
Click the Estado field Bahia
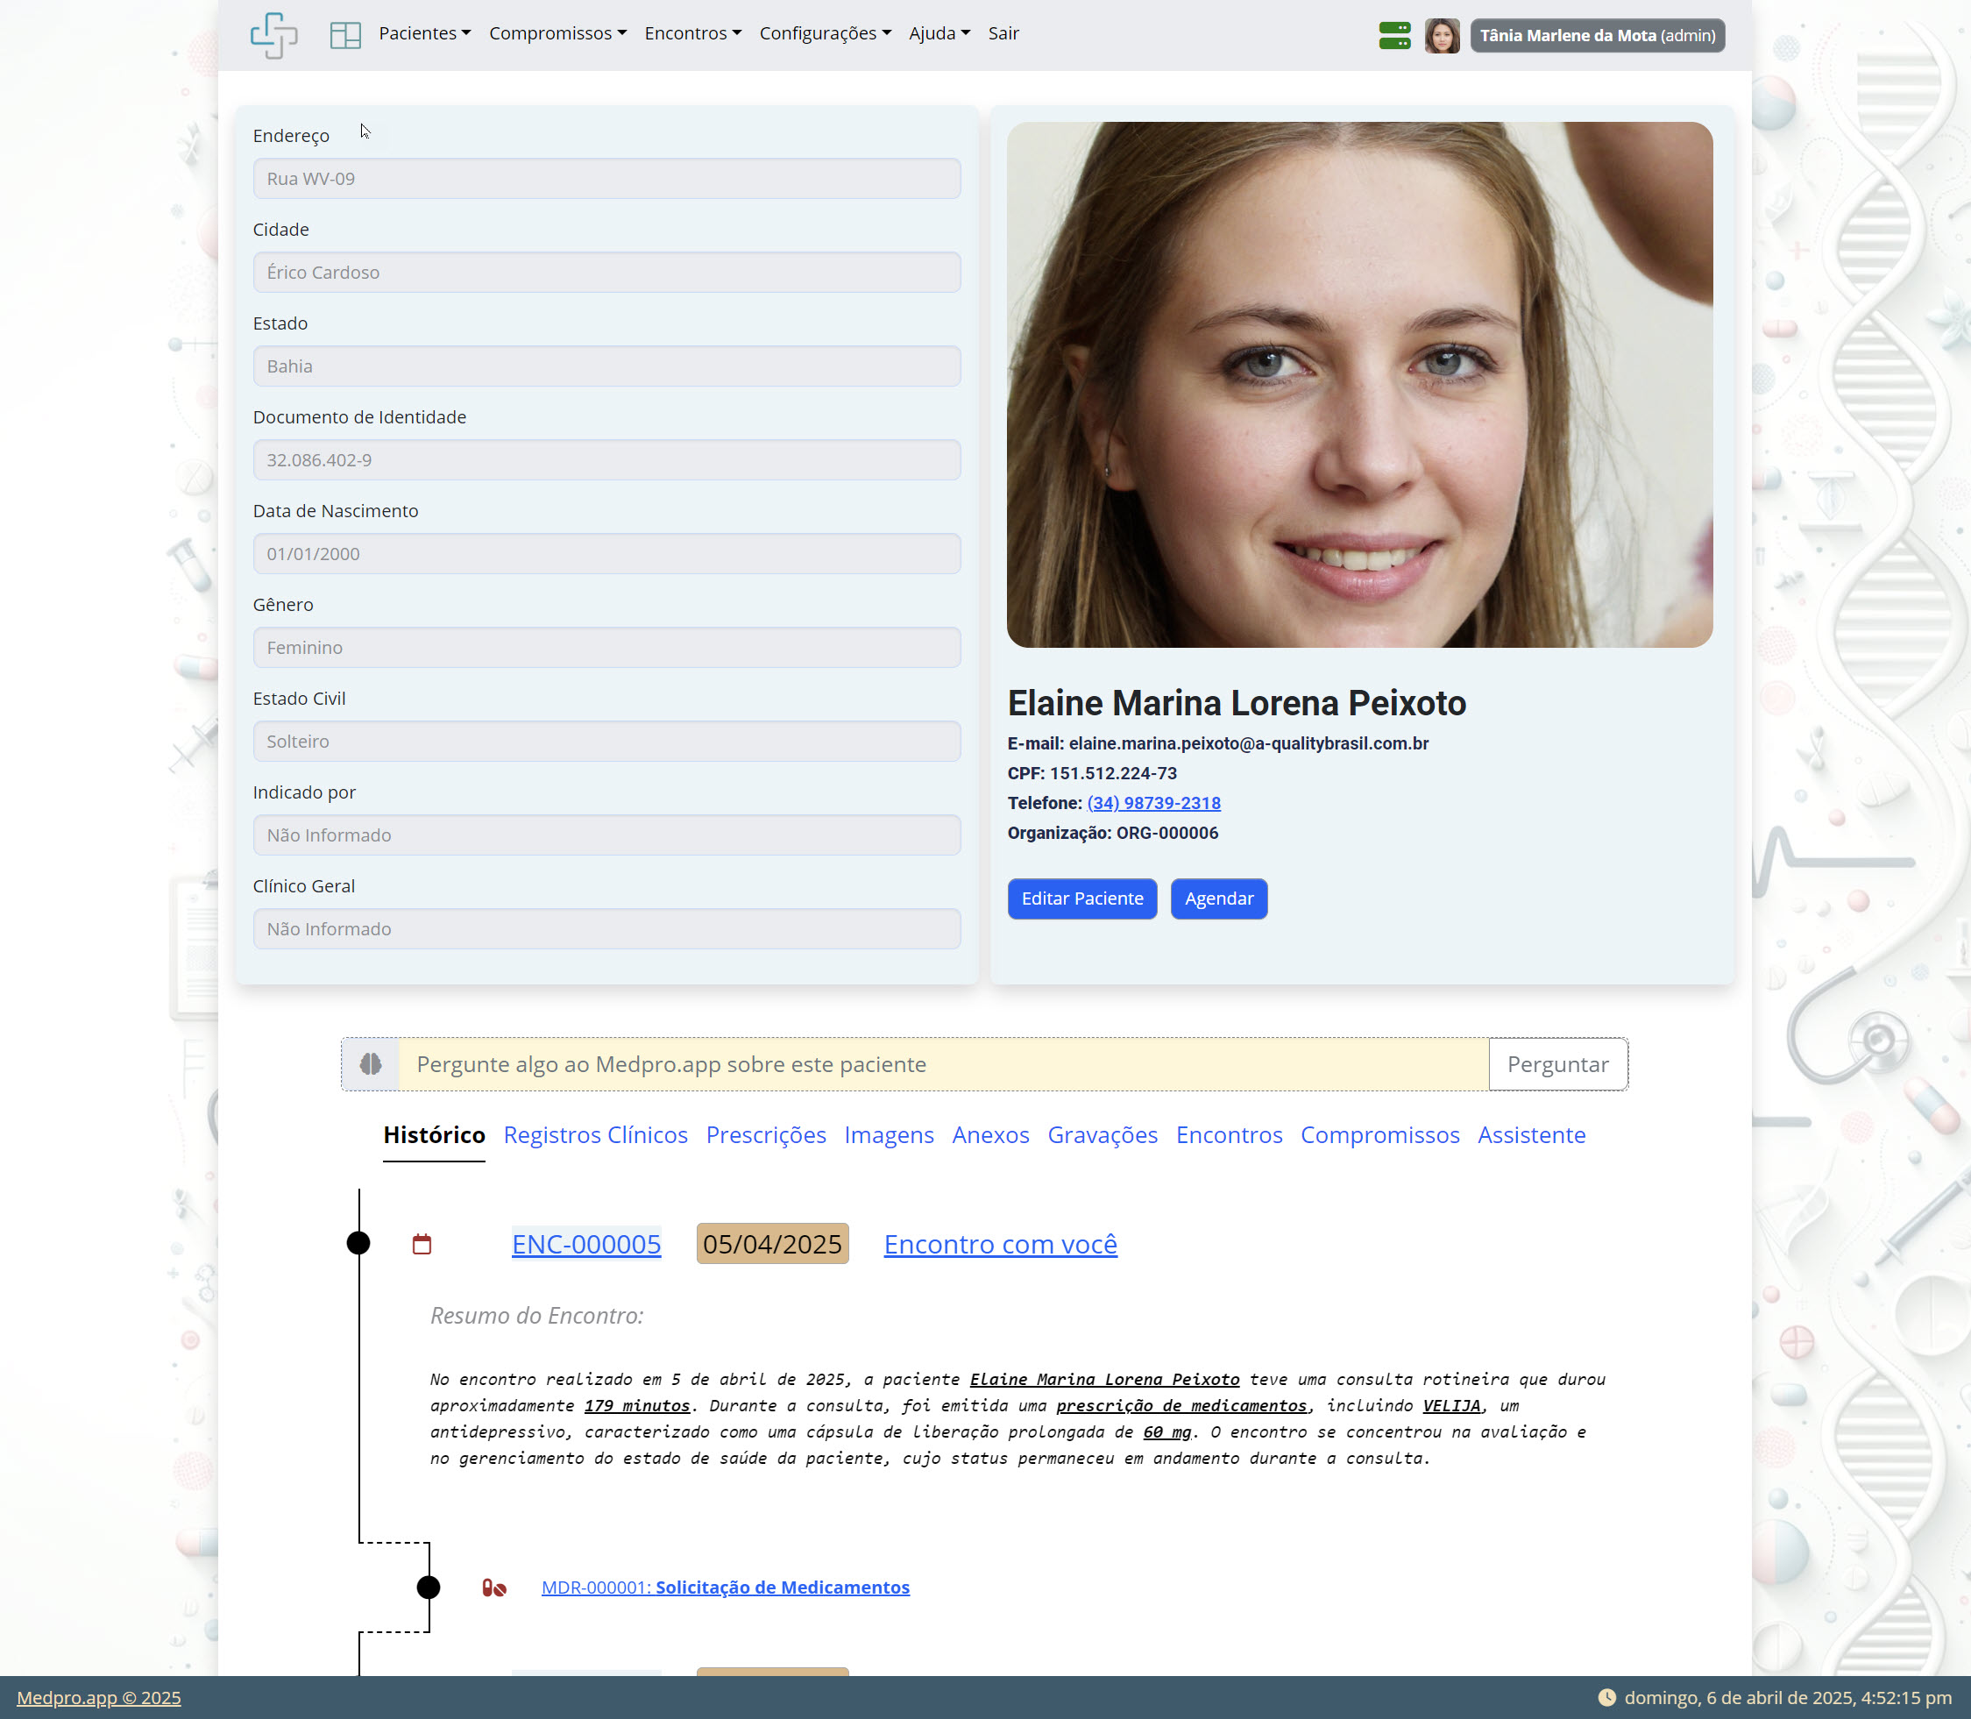[x=606, y=366]
